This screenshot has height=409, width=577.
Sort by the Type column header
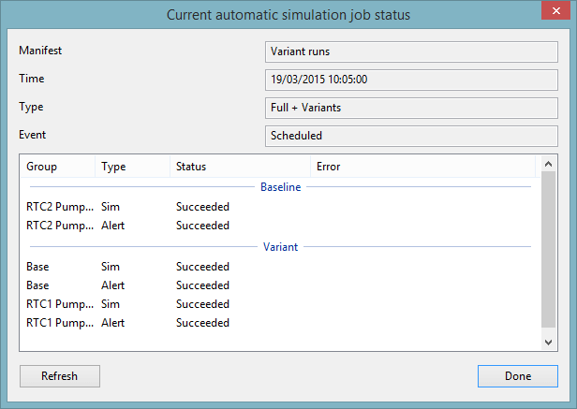point(131,167)
